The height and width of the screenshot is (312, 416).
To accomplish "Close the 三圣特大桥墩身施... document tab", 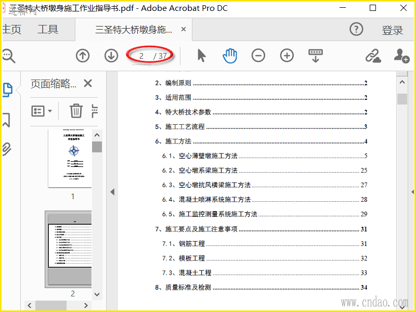I will pyautogui.click(x=184, y=29).
